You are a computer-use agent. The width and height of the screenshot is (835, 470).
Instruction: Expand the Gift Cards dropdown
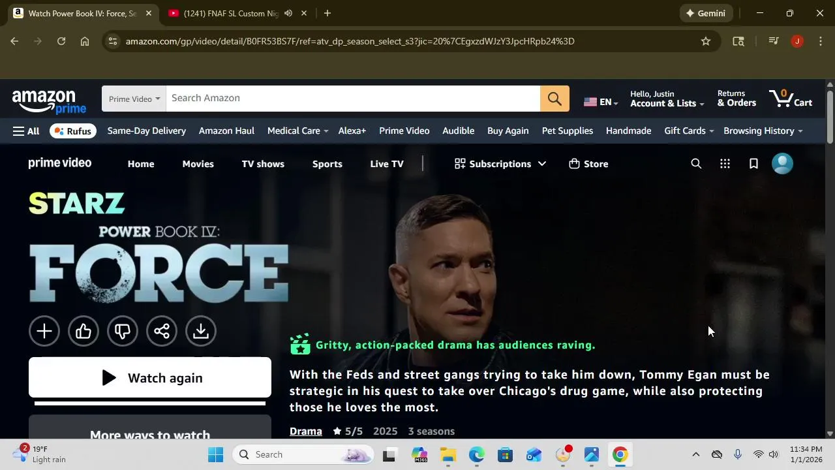coord(689,131)
